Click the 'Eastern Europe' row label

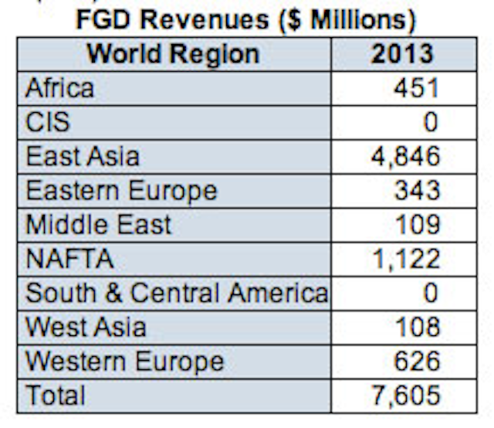pyautogui.click(x=121, y=190)
